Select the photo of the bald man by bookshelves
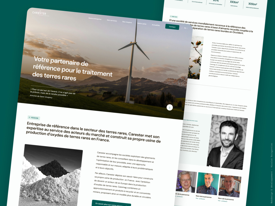This screenshot has width=275, height=206. click(x=230, y=186)
